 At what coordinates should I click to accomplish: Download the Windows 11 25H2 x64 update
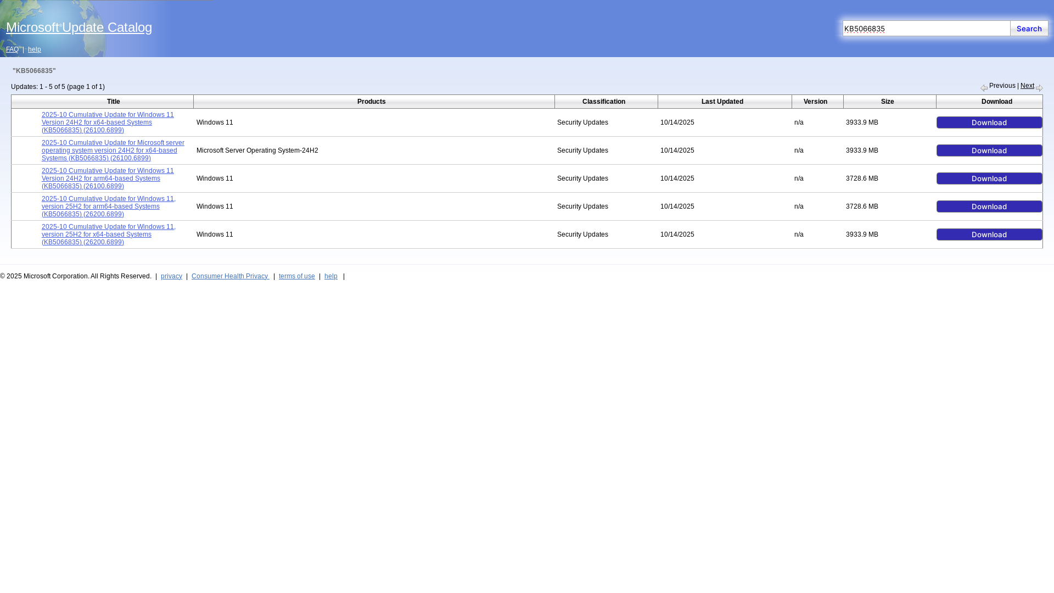(989, 234)
